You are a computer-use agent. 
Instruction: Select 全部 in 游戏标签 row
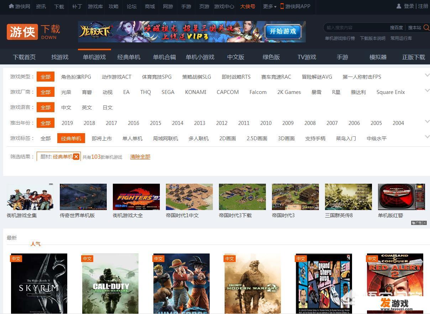coord(46,138)
